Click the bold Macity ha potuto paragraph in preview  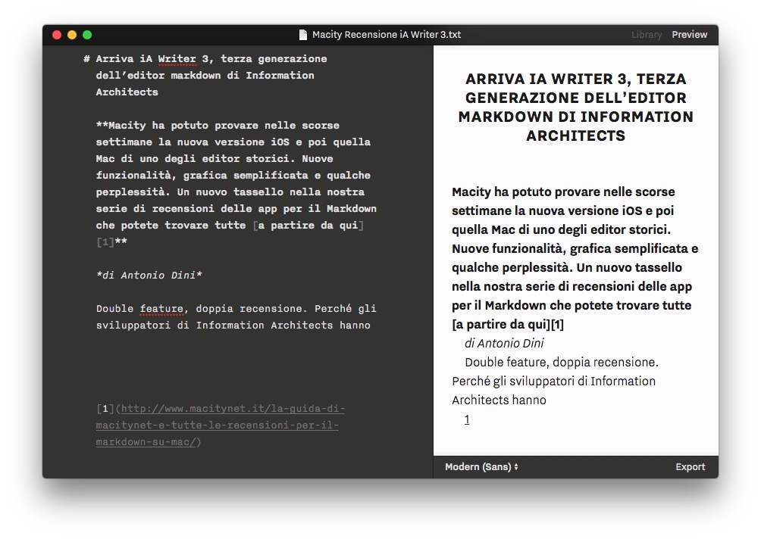point(575,258)
